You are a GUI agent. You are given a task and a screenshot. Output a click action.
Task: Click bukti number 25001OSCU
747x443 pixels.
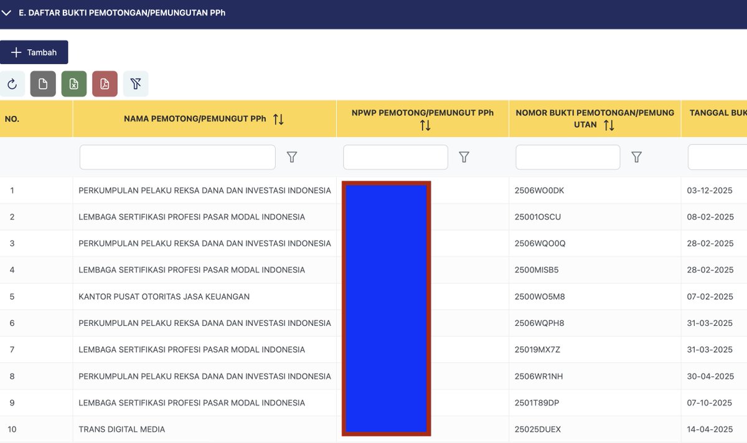pos(538,217)
